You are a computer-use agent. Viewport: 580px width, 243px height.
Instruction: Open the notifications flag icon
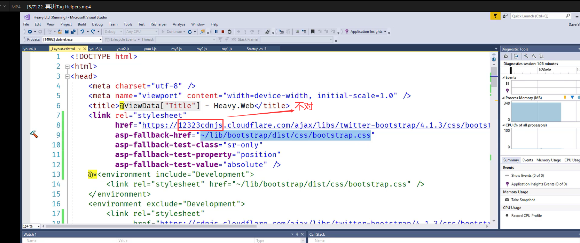click(x=495, y=16)
